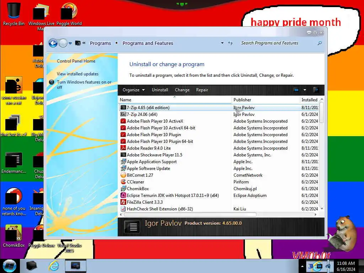This screenshot has height=273, width=364.
Task: Open the ChomikBox desktop shortcut
Action: coord(14,236)
